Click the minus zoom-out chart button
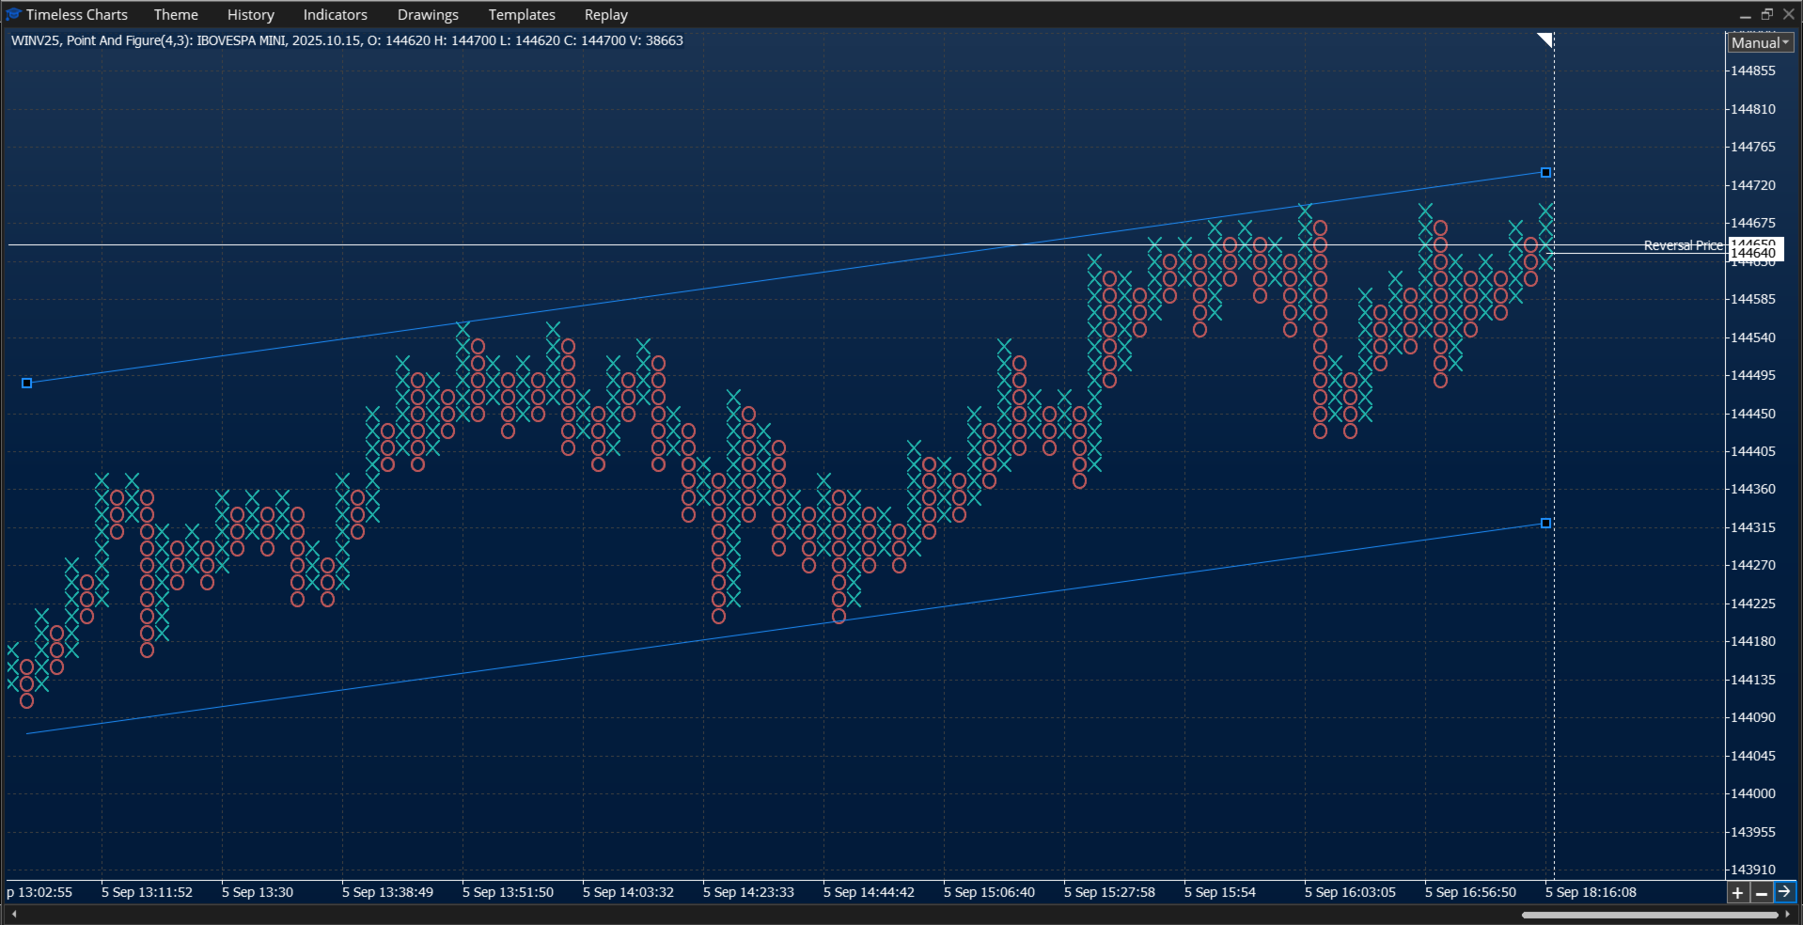 pyautogui.click(x=1761, y=893)
